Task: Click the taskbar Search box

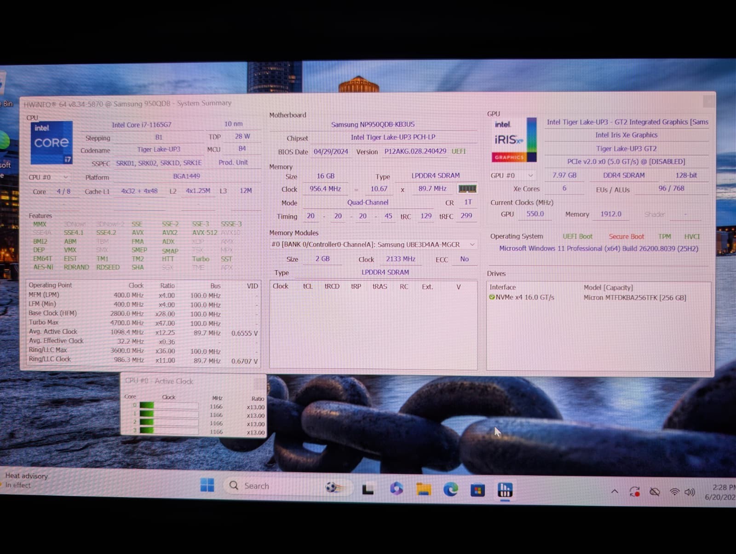Action: (287, 486)
